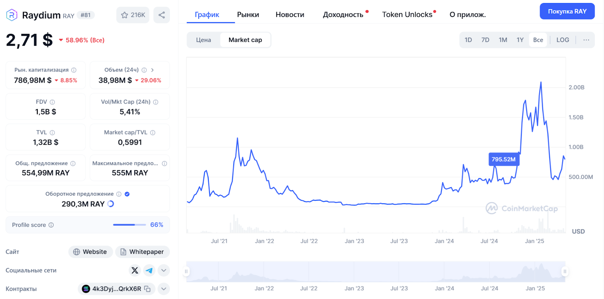Image resolution: width=604 pixels, height=299 pixels.
Task: Click the Profile score progress bar
Action: click(129, 225)
